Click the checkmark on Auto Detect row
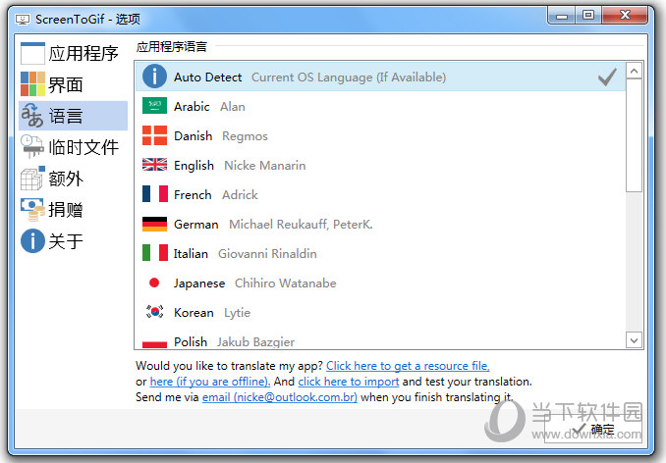The height and width of the screenshot is (463, 666). [607, 77]
